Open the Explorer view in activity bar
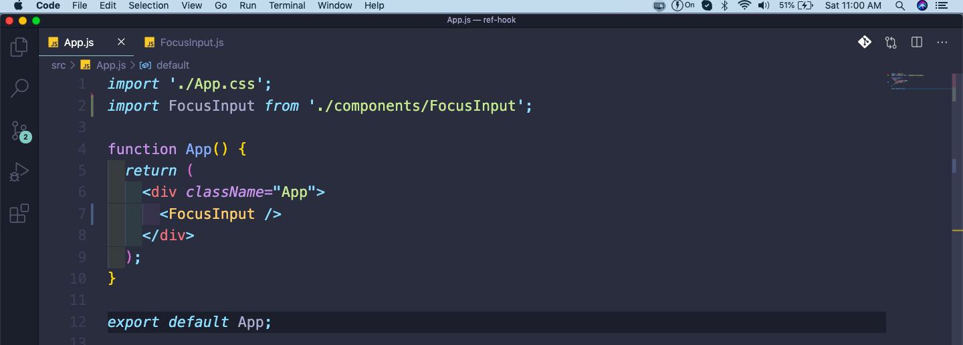 19,47
